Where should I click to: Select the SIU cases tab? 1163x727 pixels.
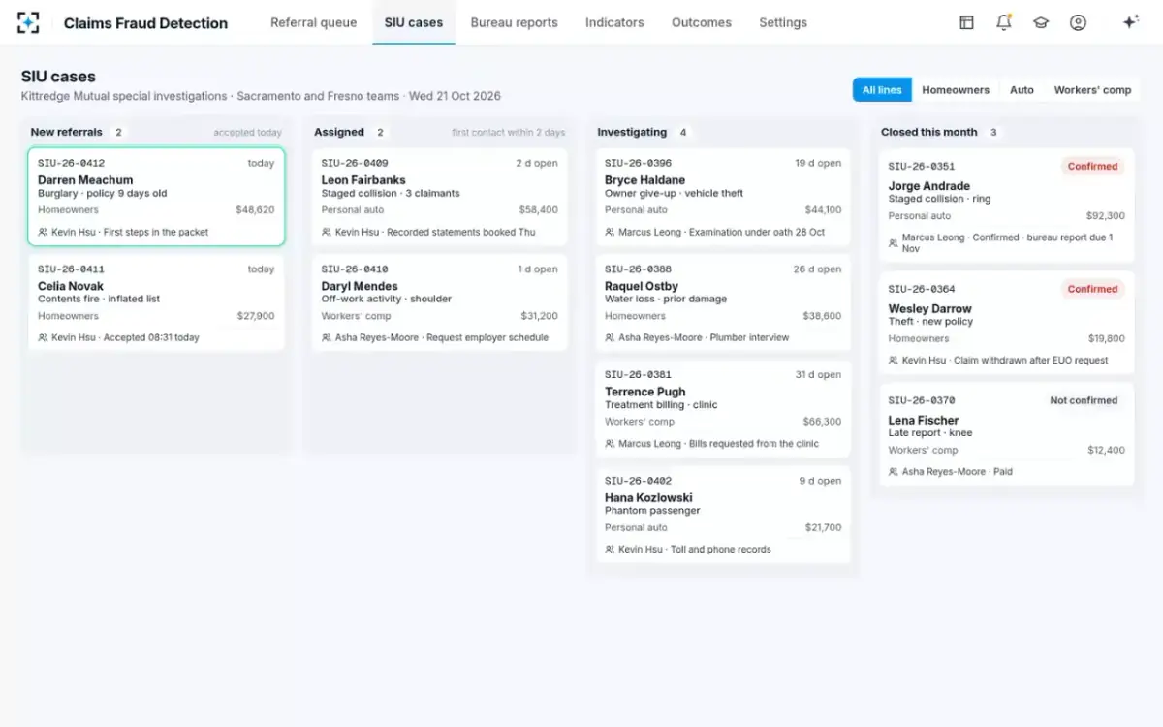point(414,22)
